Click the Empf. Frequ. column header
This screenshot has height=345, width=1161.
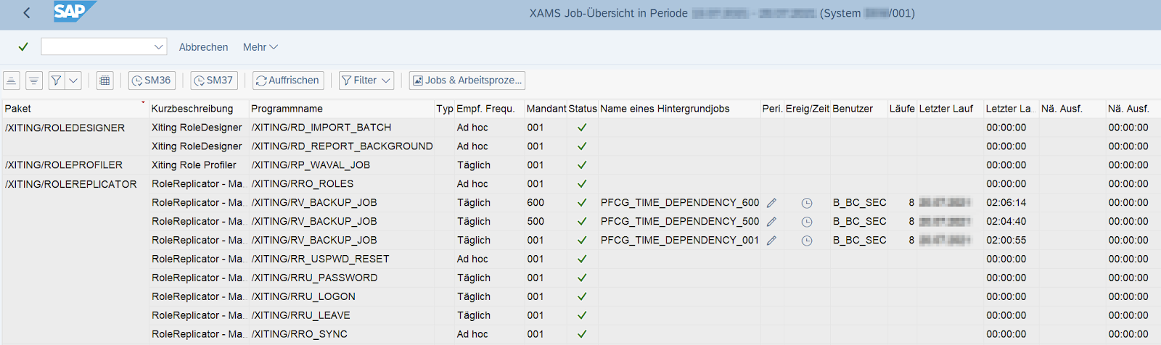click(488, 109)
